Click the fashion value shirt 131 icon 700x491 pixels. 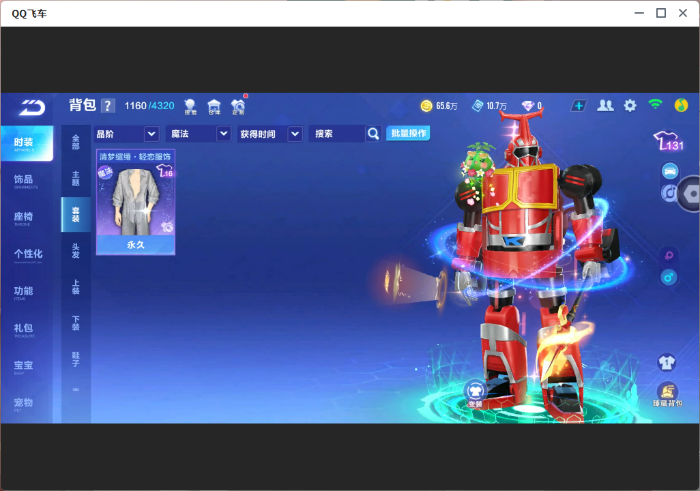[669, 141]
